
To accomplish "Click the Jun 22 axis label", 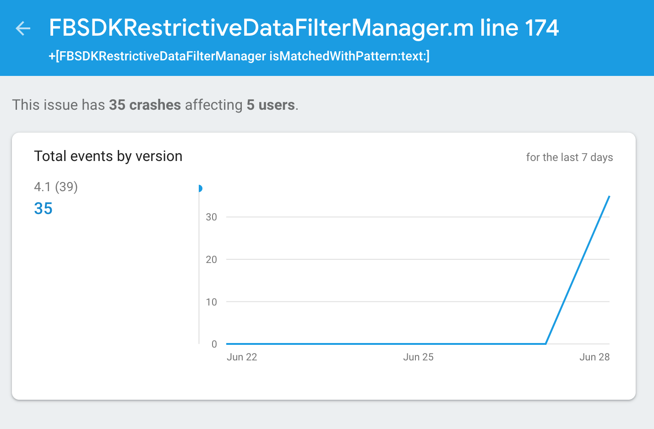I will pos(242,357).
